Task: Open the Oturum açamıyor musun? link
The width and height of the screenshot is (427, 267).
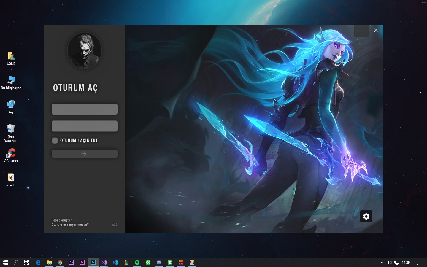Action: [70, 225]
